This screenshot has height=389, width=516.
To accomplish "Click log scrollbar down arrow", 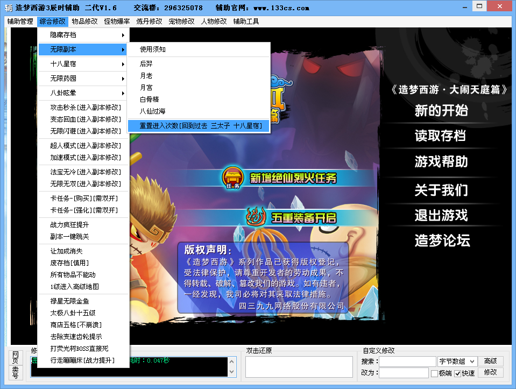I will tap(232, 372).
